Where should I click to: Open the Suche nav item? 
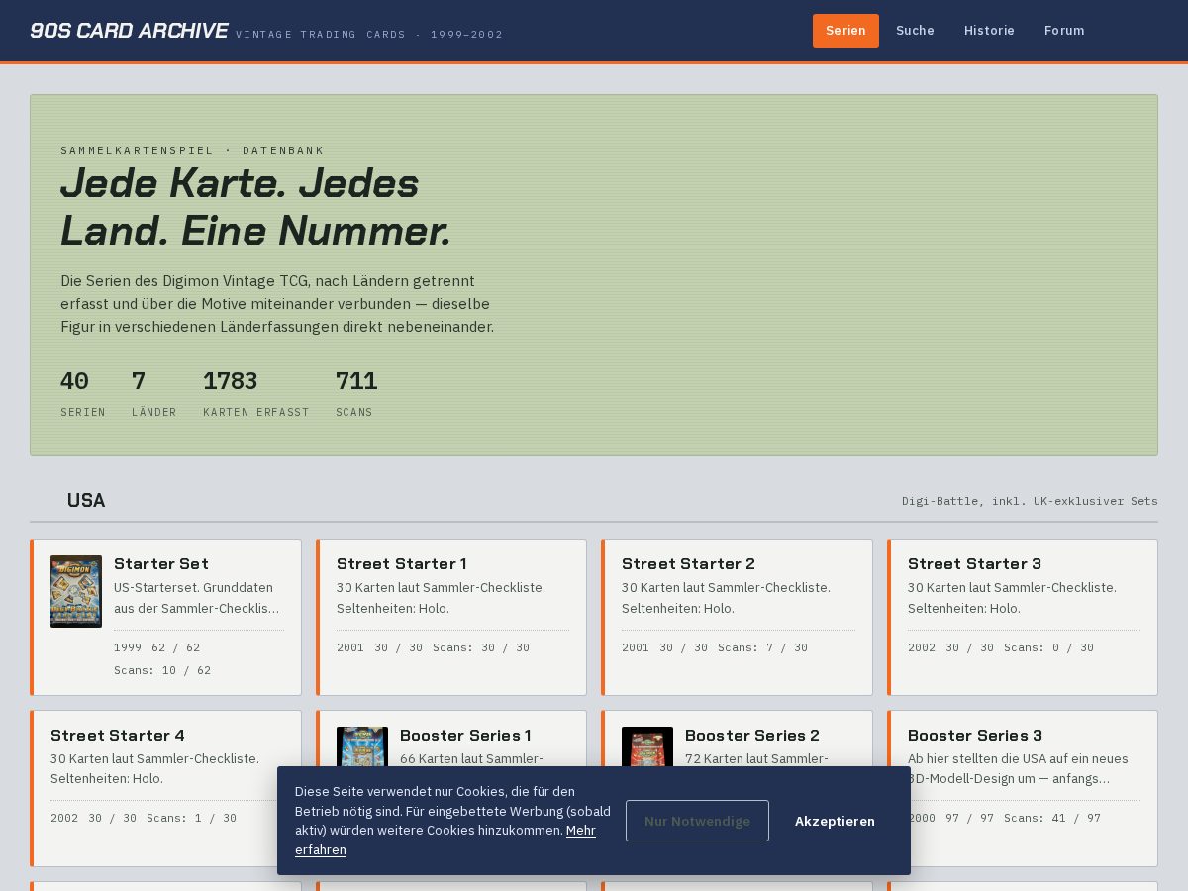click(x=915, y=31)
